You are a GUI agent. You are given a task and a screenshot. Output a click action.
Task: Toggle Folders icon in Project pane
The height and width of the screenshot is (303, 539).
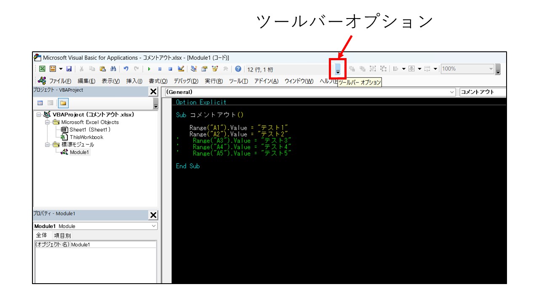click(x=63, y=103)
